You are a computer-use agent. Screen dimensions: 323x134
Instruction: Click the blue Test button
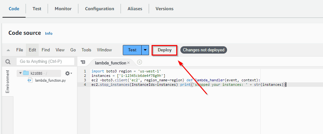pos(132,50)
